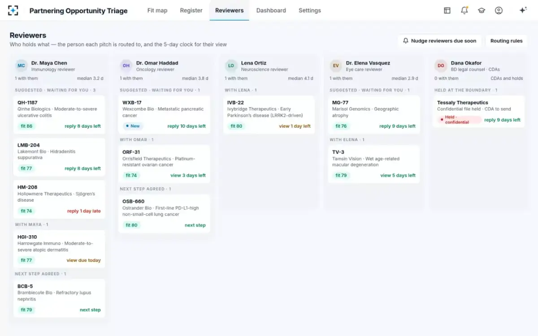Open Routing rules
The image size is (538, 336).
(x=507, y=41)
